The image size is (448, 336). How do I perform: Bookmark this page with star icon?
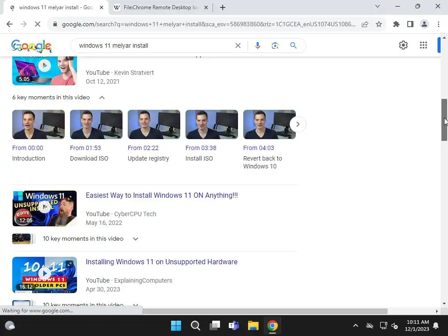(x=379, y=24)
